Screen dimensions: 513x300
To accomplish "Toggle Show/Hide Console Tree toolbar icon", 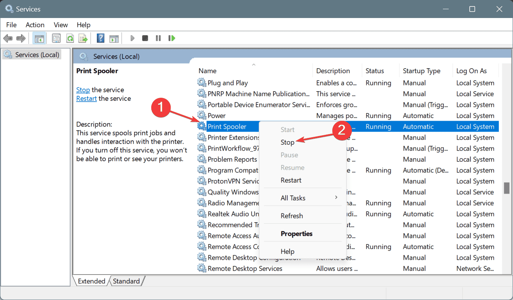I will 39,38.
